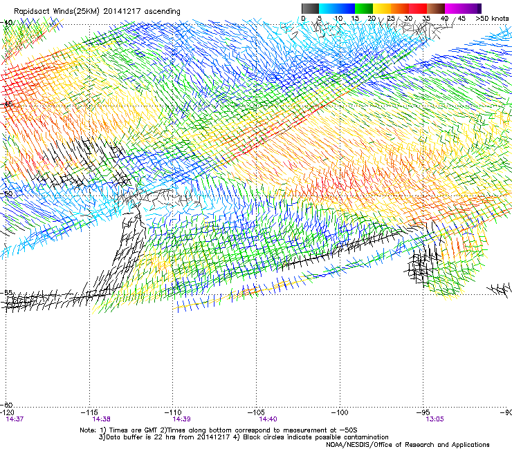Click the note line about Times are GMT
This screenshot has width=512, height=449.
click(219, 430)
